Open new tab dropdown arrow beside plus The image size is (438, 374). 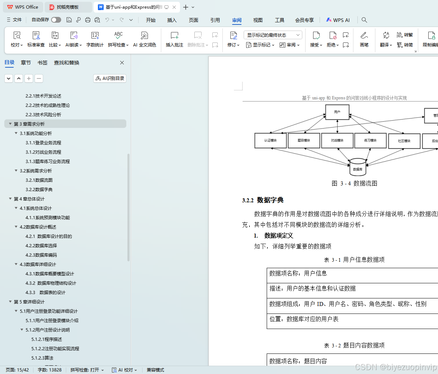(193, 7)
